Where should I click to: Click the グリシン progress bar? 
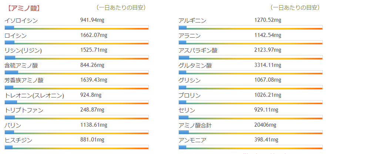pos(250,88)
